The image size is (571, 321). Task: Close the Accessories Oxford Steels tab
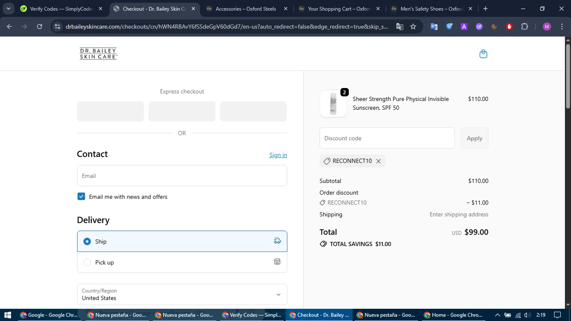tap(285, 9)
